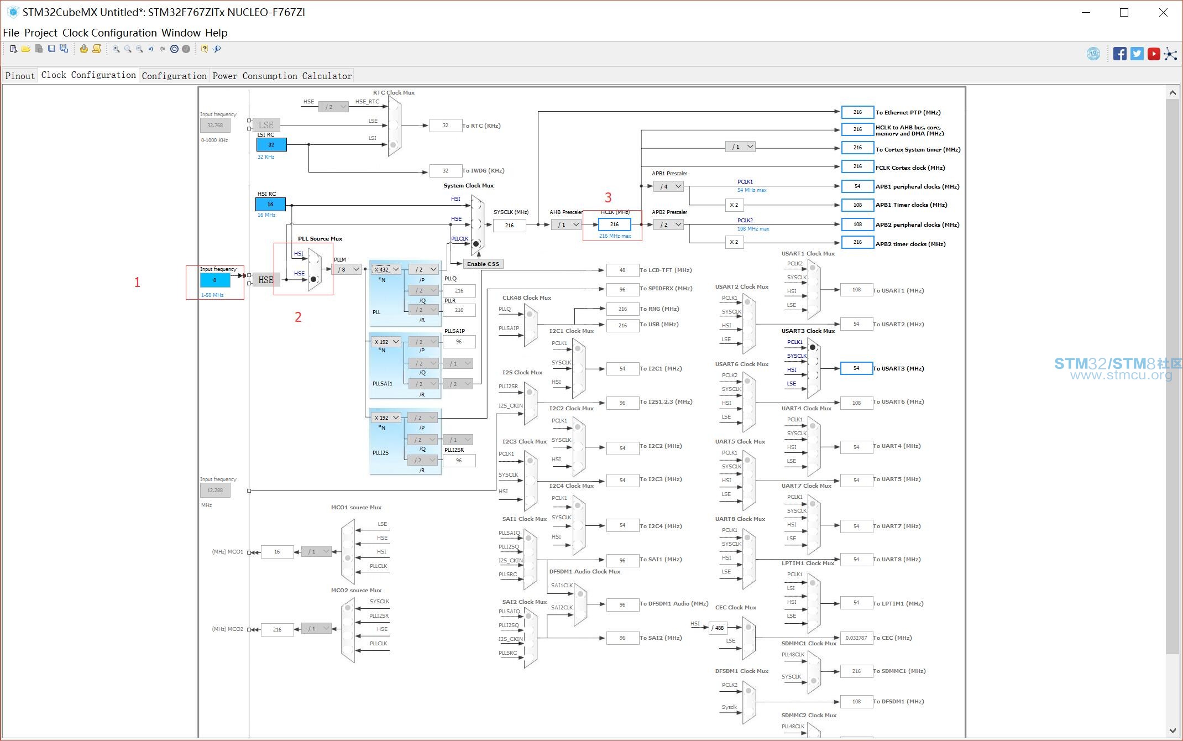
Task: Click the HSE oscillator block
Action: pyautogui.click(x=266, y=280)
